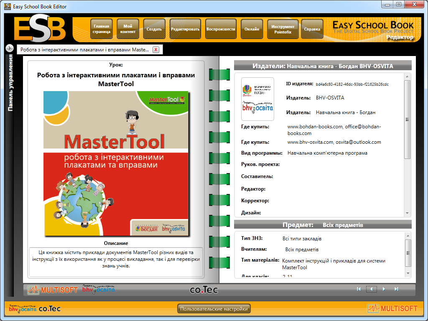This screenshot has width=428, height=321.
Task: Click the window title bar app icon
Action: [8, 6]
